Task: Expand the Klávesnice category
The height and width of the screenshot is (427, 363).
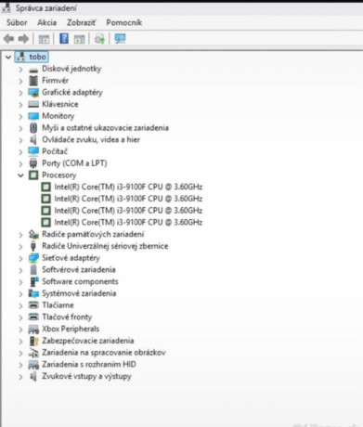Action: pos(20,105)
